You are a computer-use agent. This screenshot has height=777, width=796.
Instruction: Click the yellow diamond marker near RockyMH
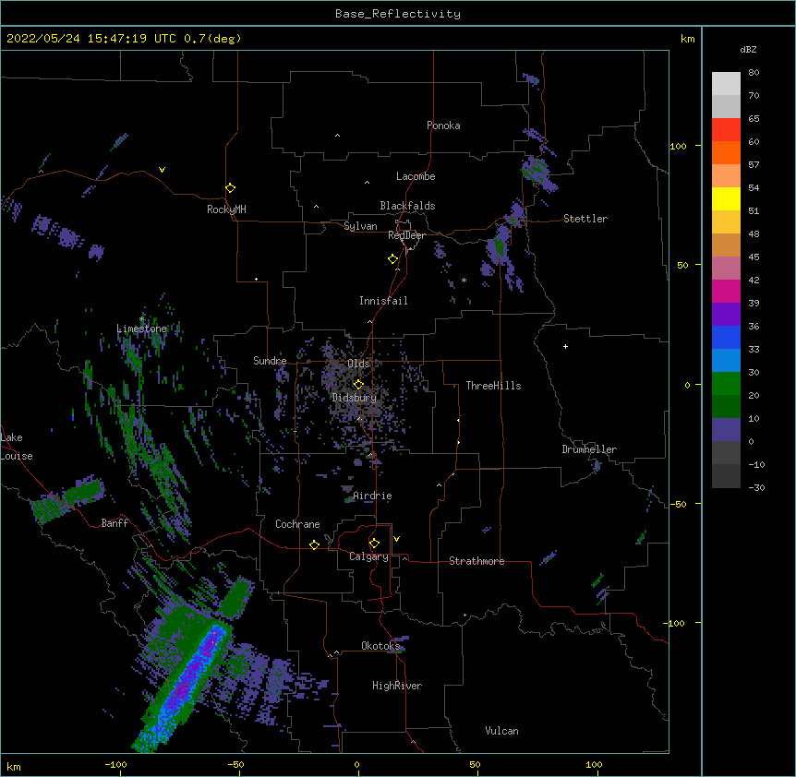click(230, 188)
